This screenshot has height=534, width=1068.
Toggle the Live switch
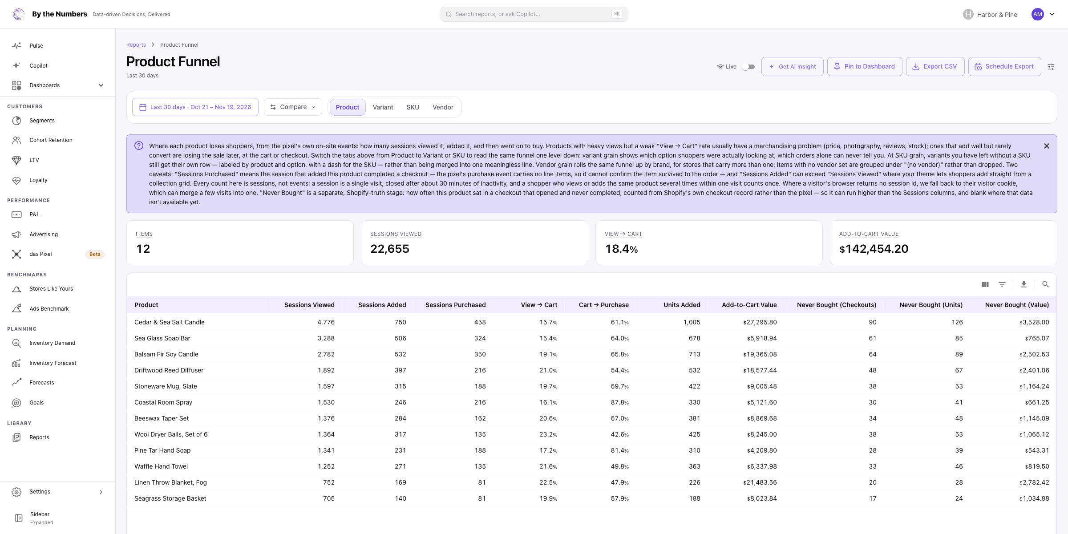748,67
